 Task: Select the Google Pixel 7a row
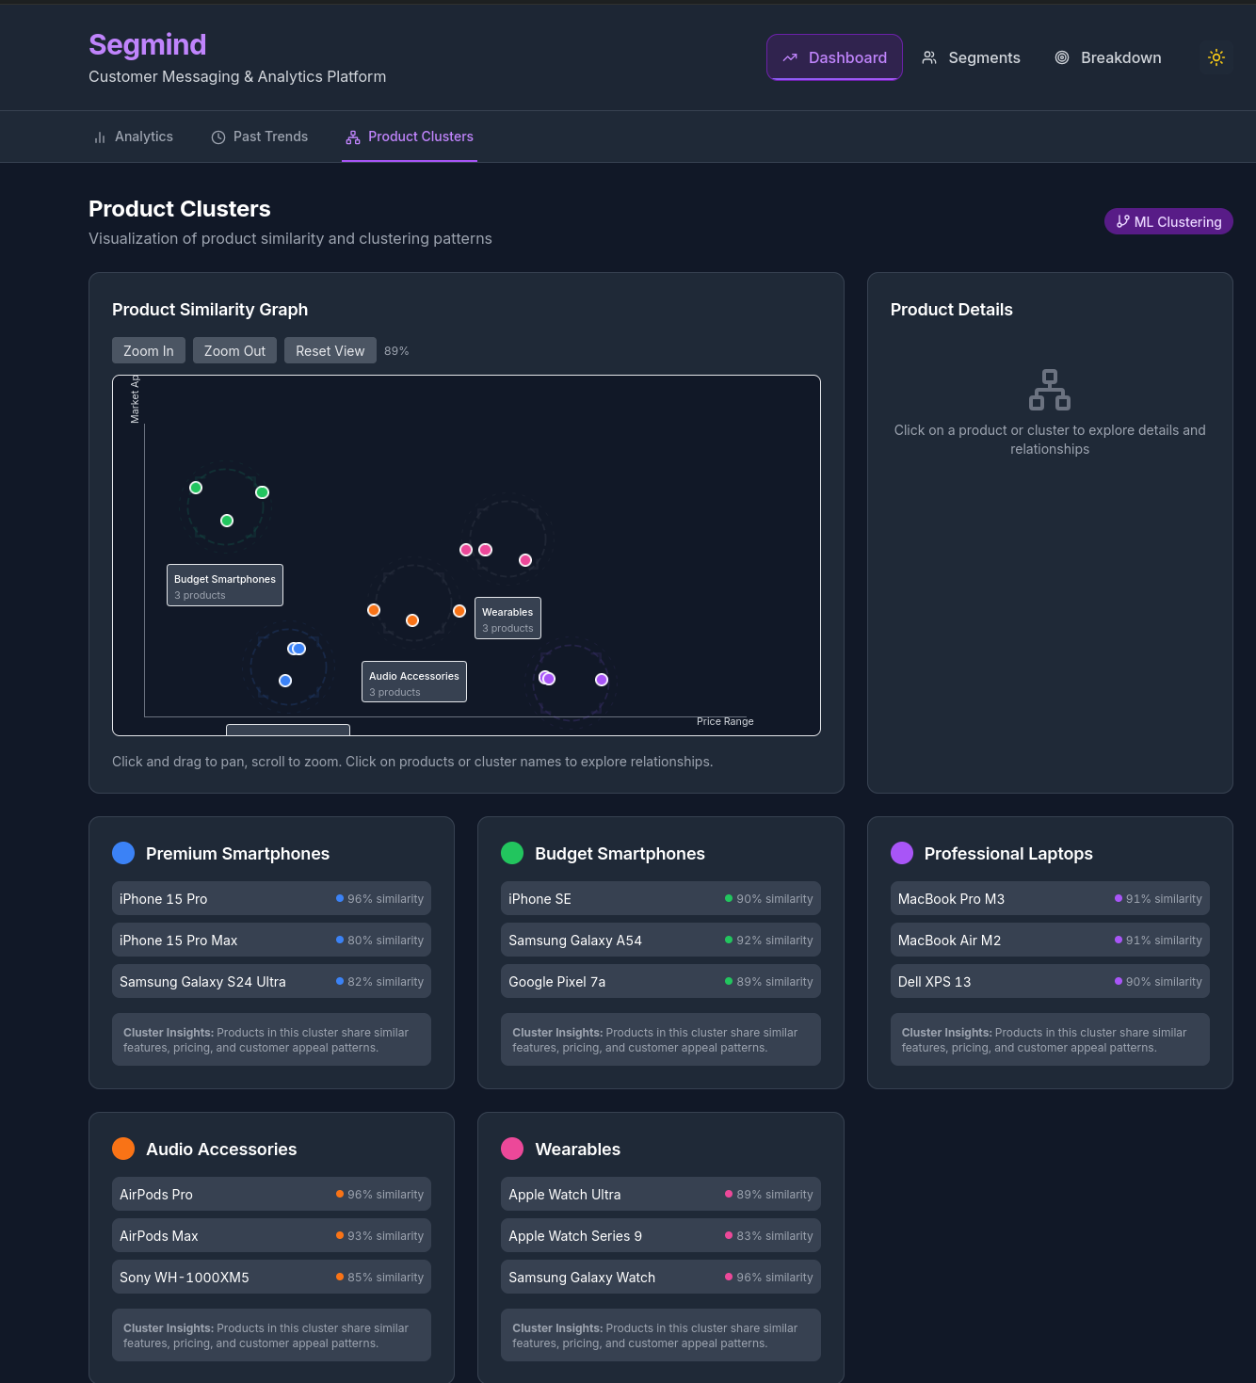point(661,981)
